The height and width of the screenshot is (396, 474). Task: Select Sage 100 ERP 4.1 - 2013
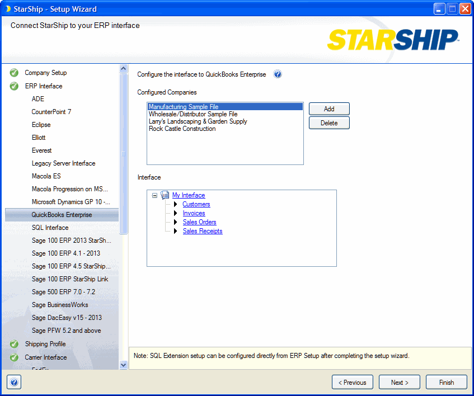tap(66, 253)
